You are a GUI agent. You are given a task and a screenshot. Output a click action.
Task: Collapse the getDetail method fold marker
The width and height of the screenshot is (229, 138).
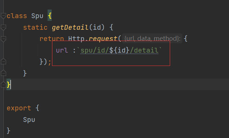(3, 27)
